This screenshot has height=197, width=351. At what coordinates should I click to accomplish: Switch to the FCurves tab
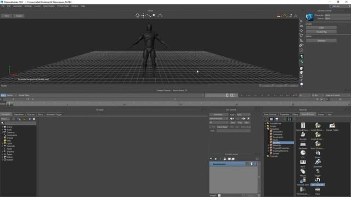(x=31, y=114)
